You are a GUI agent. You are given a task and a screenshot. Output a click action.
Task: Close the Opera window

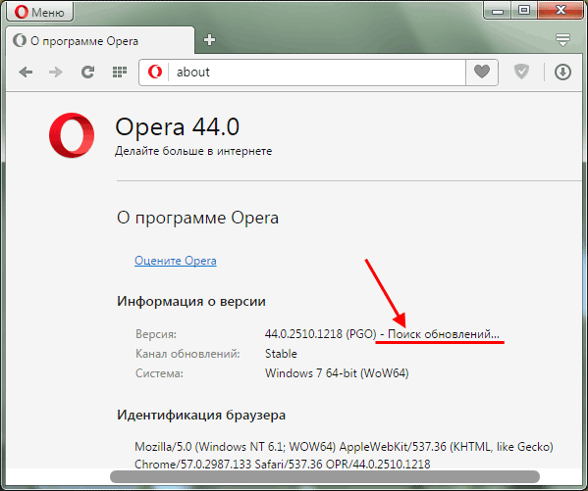click(561, 10)
